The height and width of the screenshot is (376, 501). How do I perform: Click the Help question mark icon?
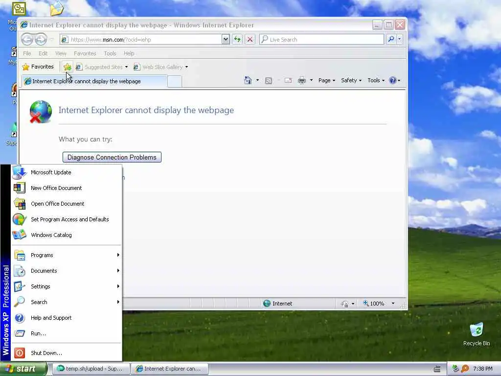pyautogui.click(x=393, y=80)
